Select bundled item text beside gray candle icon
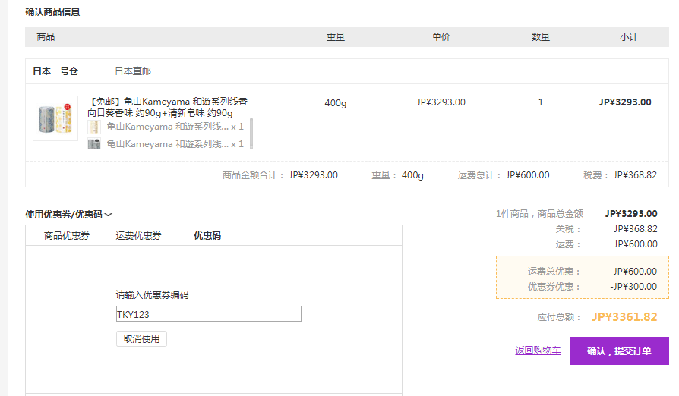 (167, 144)
